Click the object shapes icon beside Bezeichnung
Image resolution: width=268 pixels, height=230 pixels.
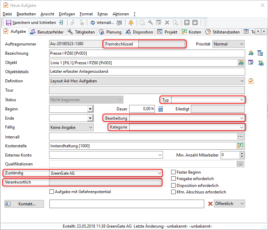251,53
